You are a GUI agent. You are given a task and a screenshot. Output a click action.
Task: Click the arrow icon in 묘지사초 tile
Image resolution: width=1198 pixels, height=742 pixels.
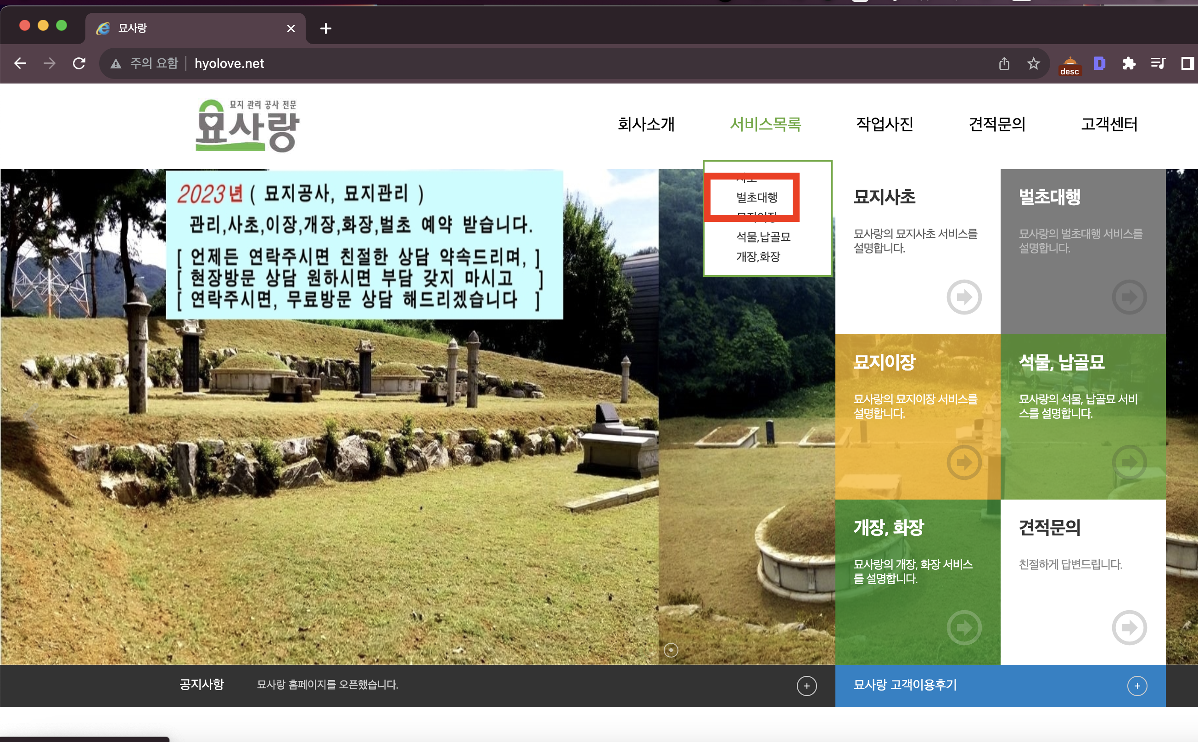[x=963, y=297]
